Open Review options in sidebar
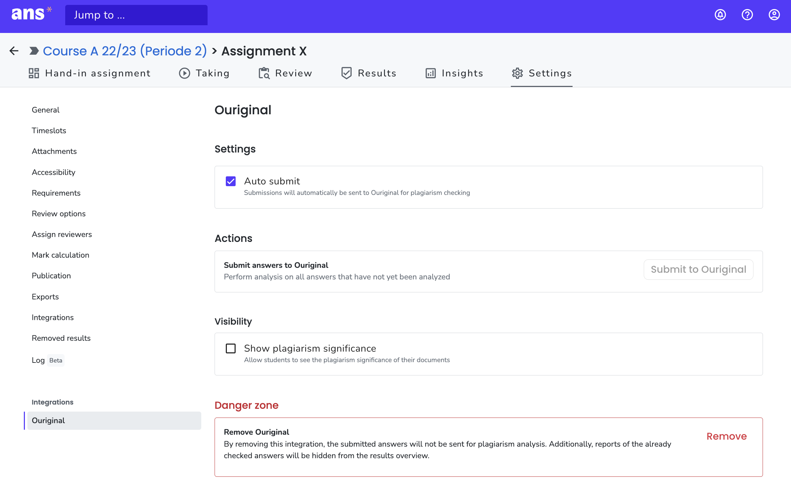Image resolution: width=791 pixels, height=488 pixels. click(59, 213)
